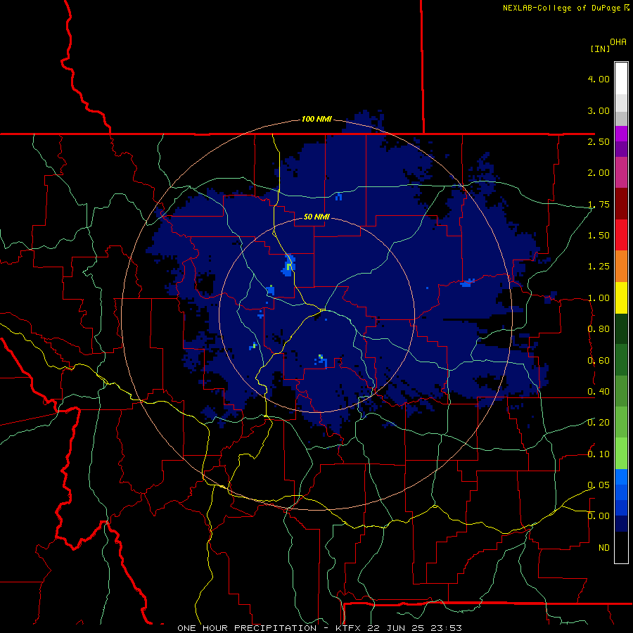Pick the pink legend swatch near 2.00
Viewport: 633px width, 633px height.
pos(621,173)
